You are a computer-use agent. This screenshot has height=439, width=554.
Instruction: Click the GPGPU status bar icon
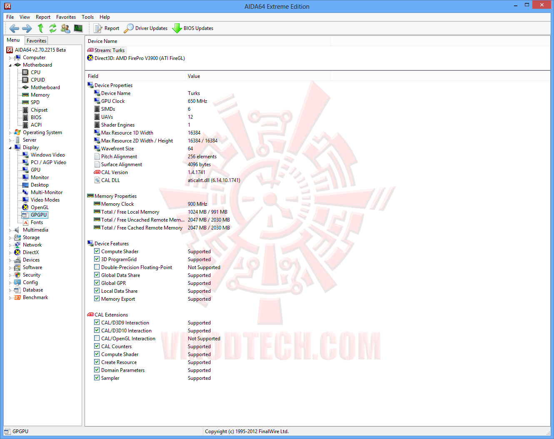7,432
